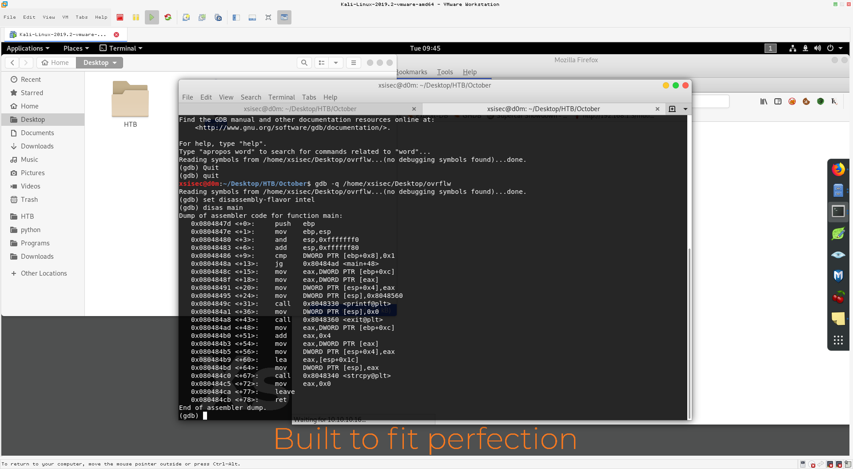This screenshot has height=469, width=853.
Task: Open Trash in Files sidebar
Action: pyautogui.click(x=43, y=200)
